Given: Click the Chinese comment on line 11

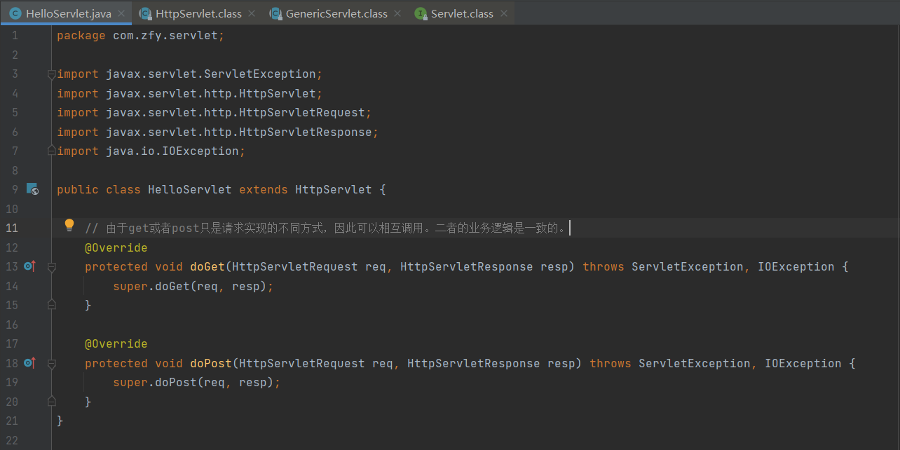Looking at the screenshot, I should (x=325, y=228).
